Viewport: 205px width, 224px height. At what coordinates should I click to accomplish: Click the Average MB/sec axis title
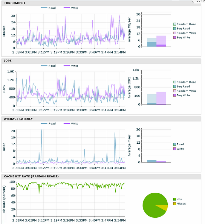click(x=129, y=30)
